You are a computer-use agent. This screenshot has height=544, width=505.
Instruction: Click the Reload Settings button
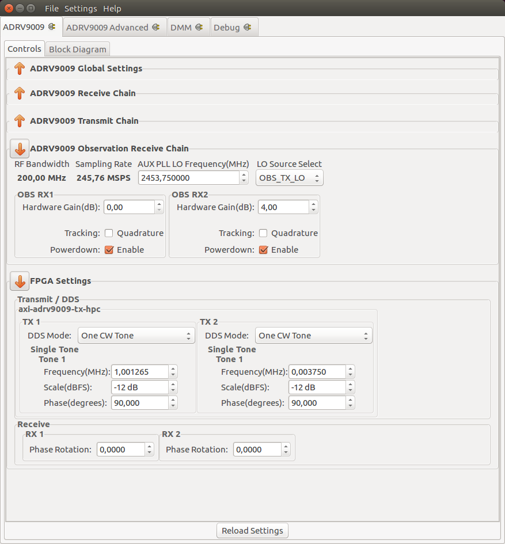252,530
